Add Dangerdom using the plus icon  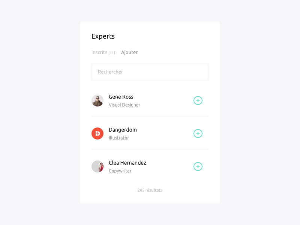point(198,133)
